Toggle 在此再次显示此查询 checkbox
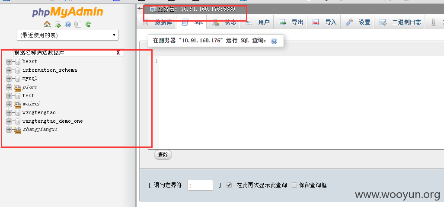This screenshot has width=444, height=207. click(x=230, y=185)
